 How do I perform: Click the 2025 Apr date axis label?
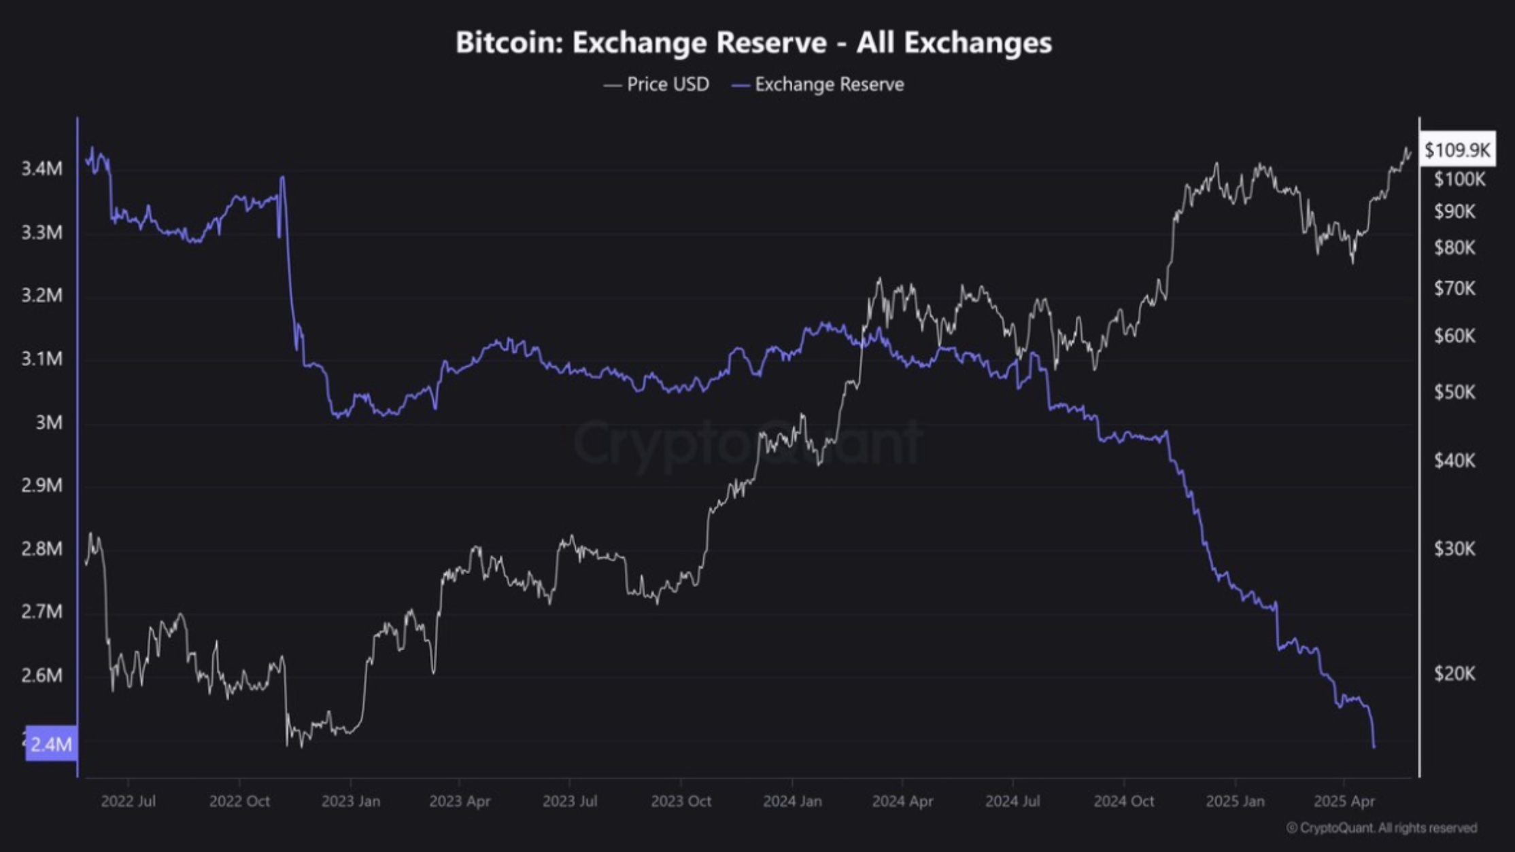pos(1344,801)
